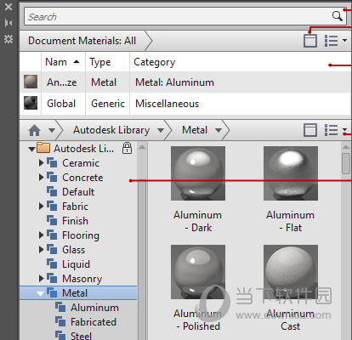Click the materials grid scrollbar thumb
This screenshot has width=352, height=340.
pyautogui.click(x=346, y=163)
